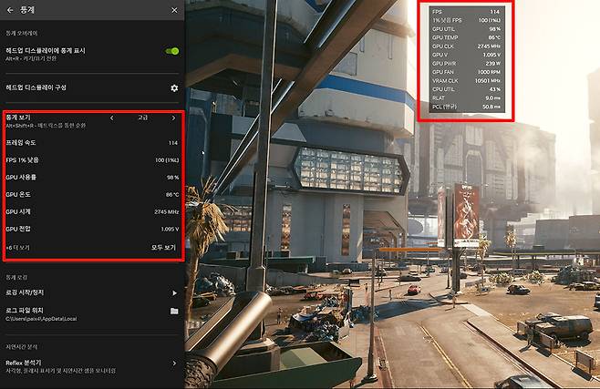Select the 프레임 속도 statistic row
This screenshot has width=600, height=389.
[x=91, y=143]
